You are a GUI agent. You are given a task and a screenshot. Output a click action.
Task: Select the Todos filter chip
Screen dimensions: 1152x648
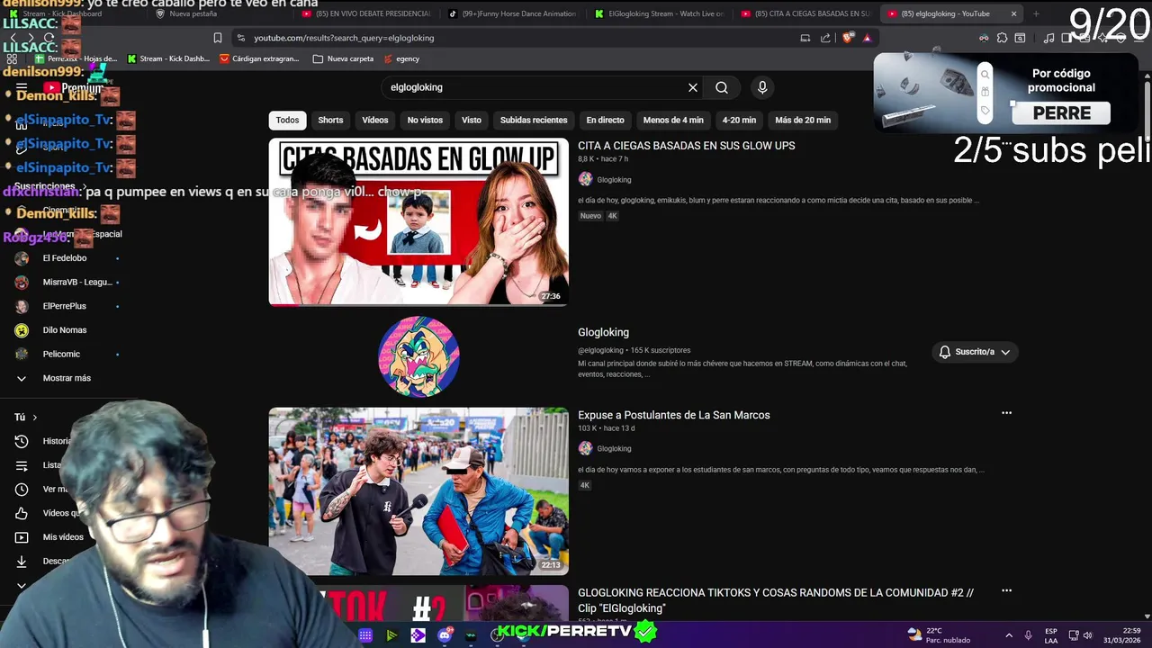click(287, 120)
